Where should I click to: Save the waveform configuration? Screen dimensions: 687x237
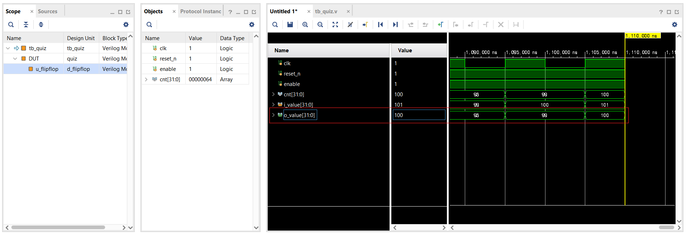point(290,25)
